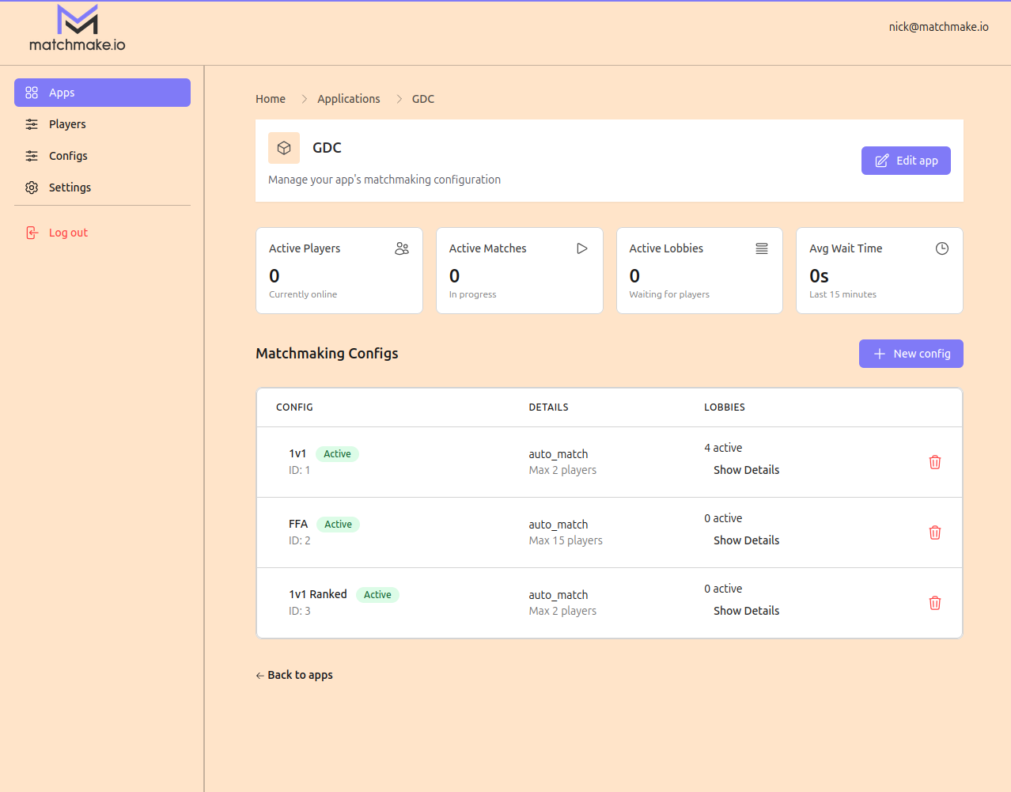
Task: Select the Apps grid icon in sidebar
Action: click(32, 93)
